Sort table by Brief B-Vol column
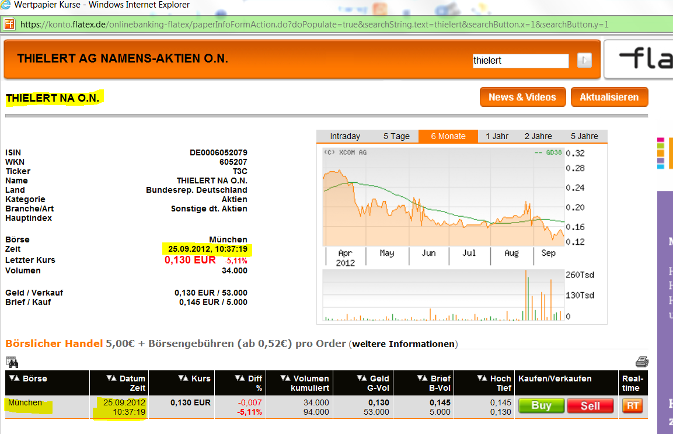Viewport: 673px width, 434px height. [434, 383]
